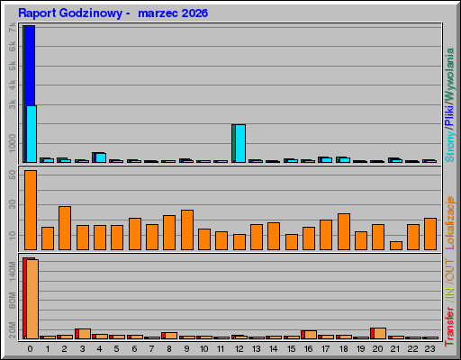Click the '3k' y-axis label

(x=13, y=104)
